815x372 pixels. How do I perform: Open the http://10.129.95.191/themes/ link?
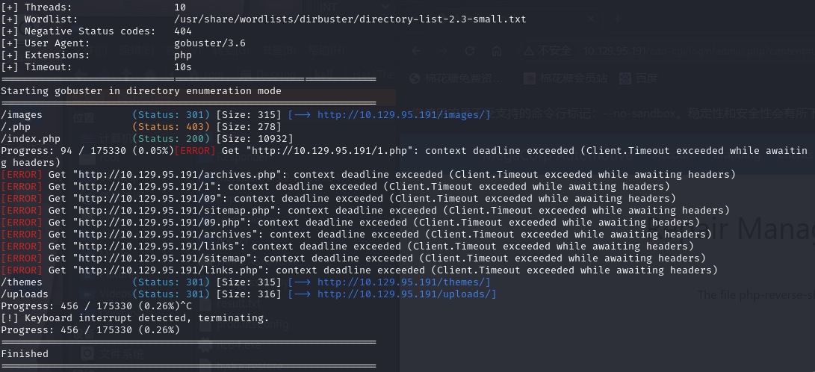pos(403,282)
